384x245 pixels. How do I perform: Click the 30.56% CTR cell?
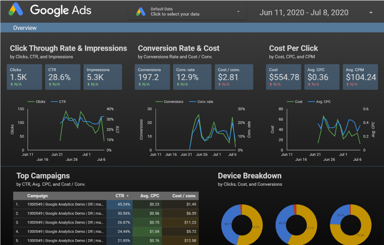click(120, 213)
